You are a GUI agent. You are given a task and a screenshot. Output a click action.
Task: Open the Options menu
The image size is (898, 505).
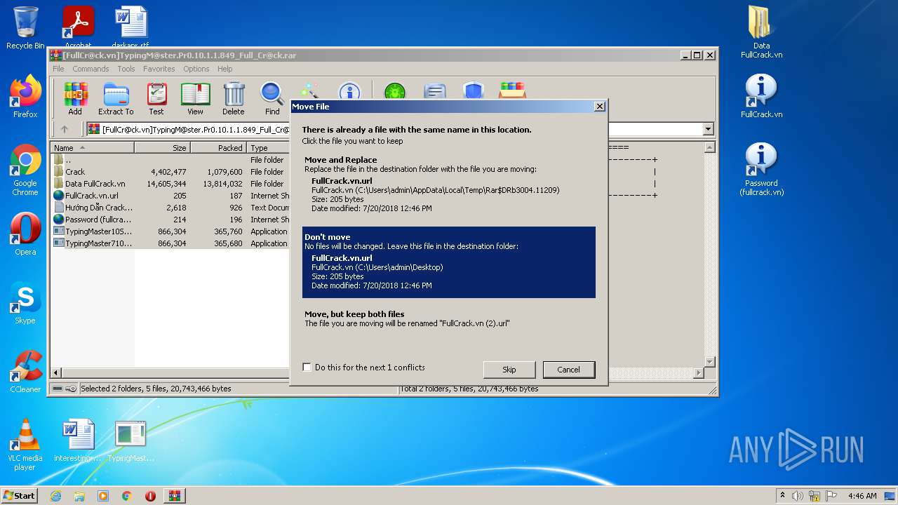(x=196, y=69)
